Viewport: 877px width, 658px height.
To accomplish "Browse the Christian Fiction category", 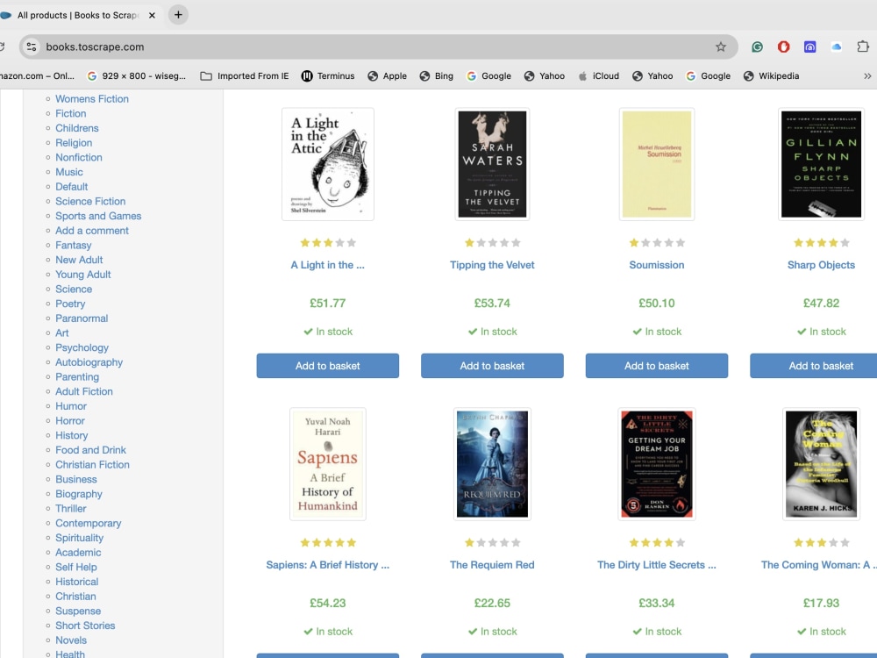I will coord(92,465).
